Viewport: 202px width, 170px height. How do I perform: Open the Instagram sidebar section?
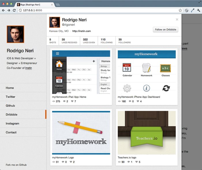point(23,123)
